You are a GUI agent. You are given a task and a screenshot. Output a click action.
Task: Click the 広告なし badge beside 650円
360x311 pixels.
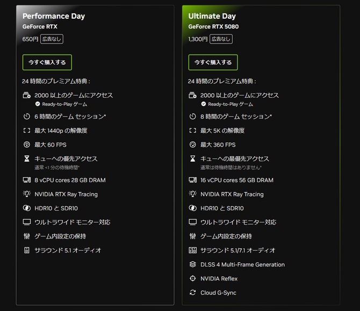pyautogui.click(x=52, y=39)
